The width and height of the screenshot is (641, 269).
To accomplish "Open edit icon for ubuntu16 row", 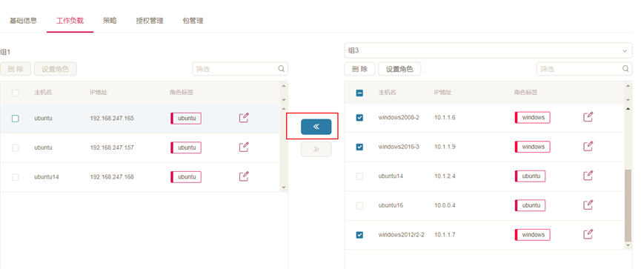I will click(588, 205).
